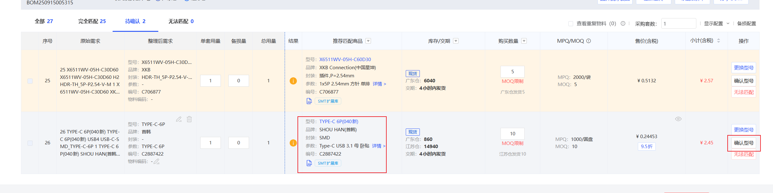Click orange info icon in row 25
Image resolution: width=773 pixels, height=193 pixels.
click(293, 81)
